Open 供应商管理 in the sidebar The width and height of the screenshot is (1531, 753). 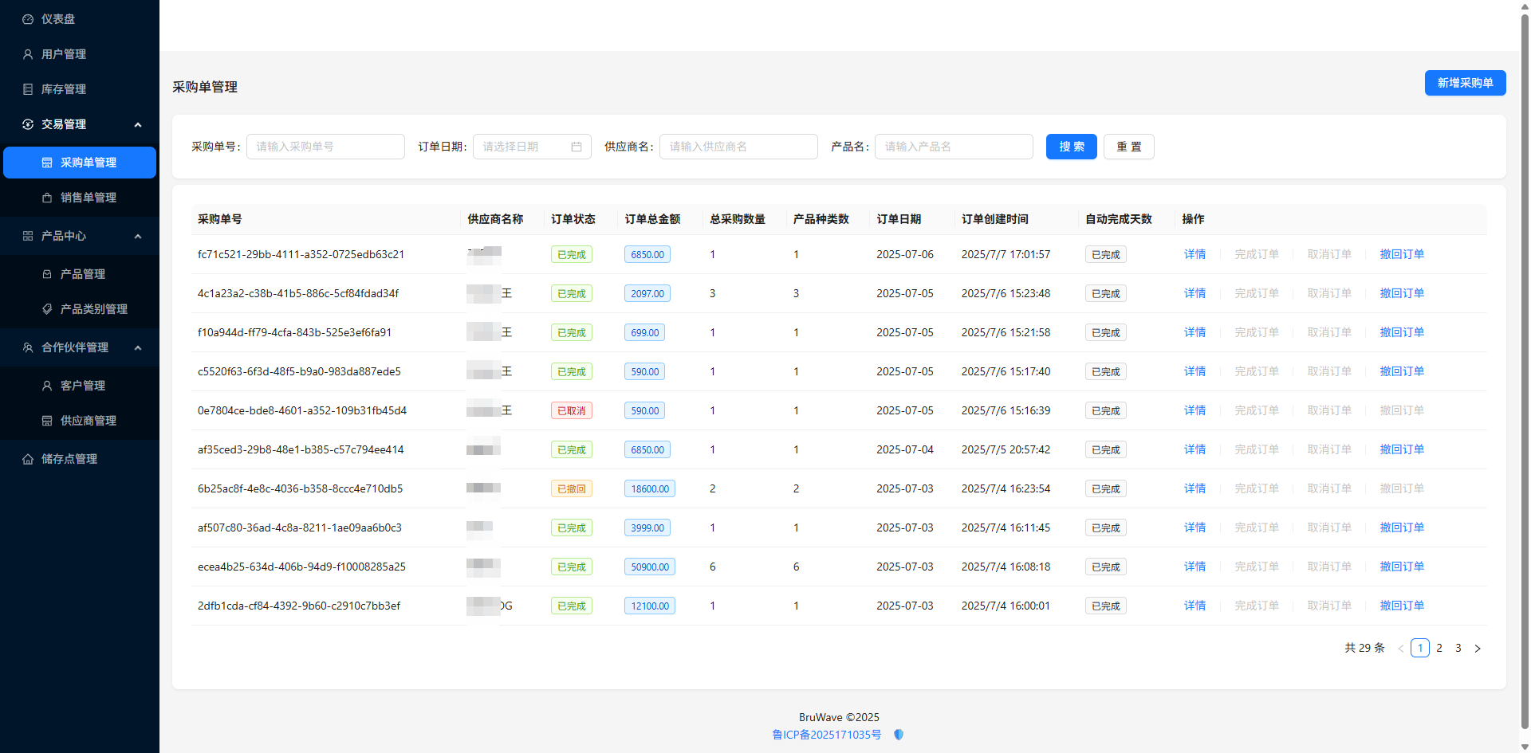[x=88, y=421]
